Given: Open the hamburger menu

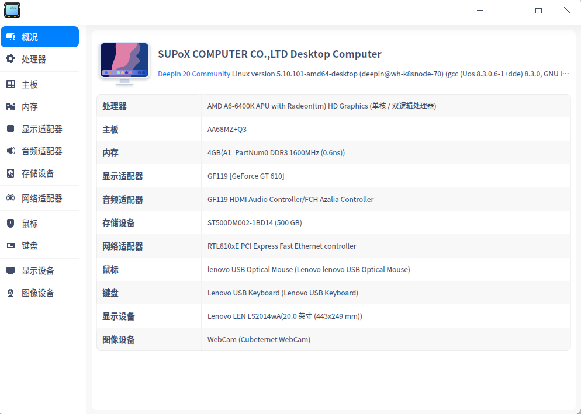Looking at the screenshot, I should point(480,11).
